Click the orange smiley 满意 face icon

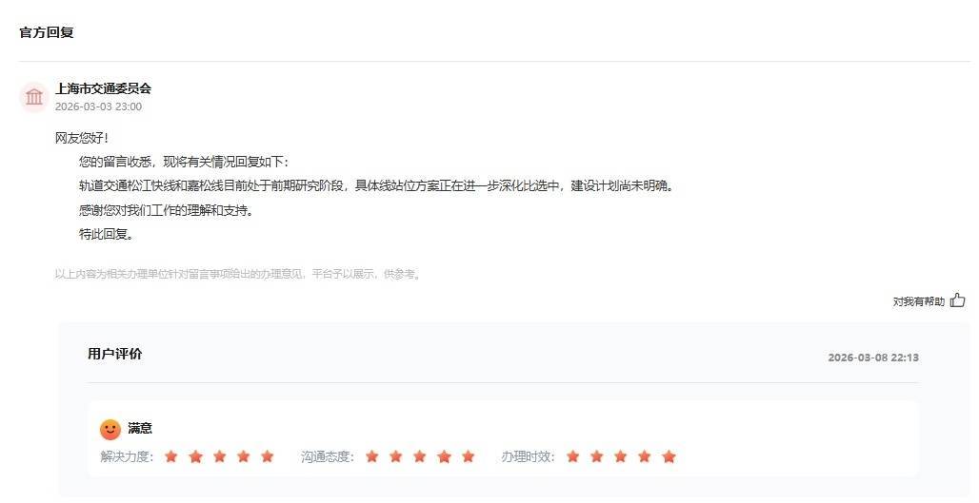click(110, 430)
